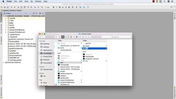Open the Window menu
The image size is (176, 99).
pyautogui.click(x=38, y=1)
